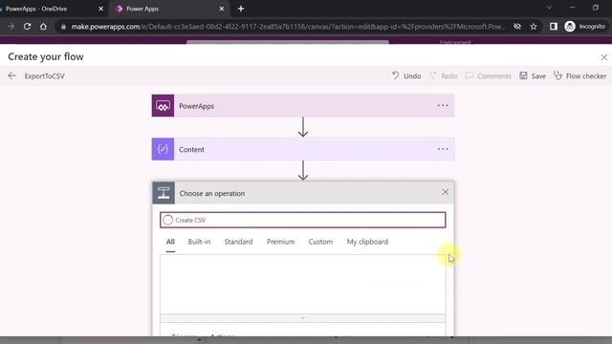Switch to the Power Apps browser tab
Screen dimensions: 612x344
(x=168, y=9)
